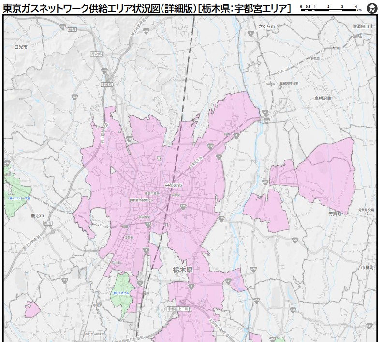Click the 篠井 interchange label
The width and height of the screenshot is (382, 342).
tap(72, 29)
